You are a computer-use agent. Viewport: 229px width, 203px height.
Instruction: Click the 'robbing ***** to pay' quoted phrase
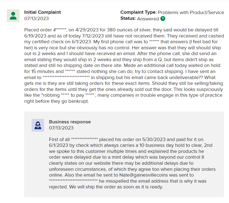tap(63, 95)
